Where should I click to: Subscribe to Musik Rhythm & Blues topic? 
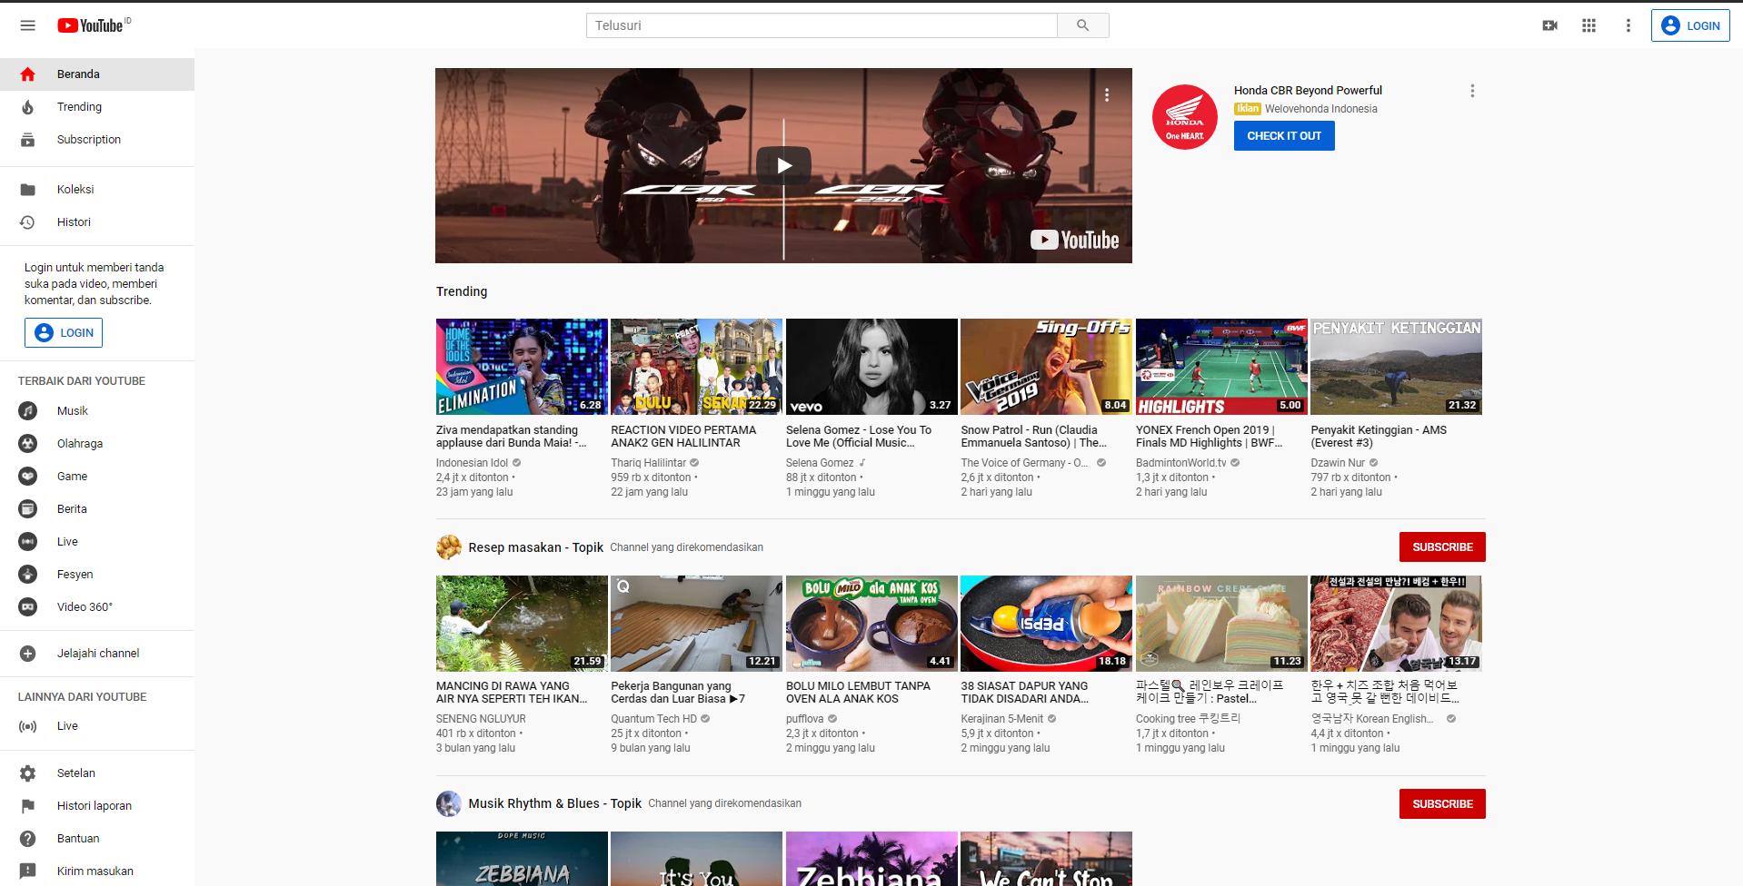[x=1442, y=804]
